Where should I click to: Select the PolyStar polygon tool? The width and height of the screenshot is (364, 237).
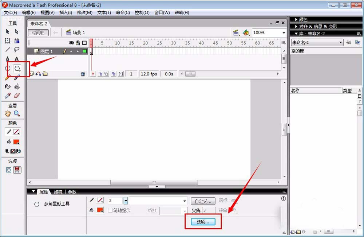pyautogui.click(x=17, y=69)
